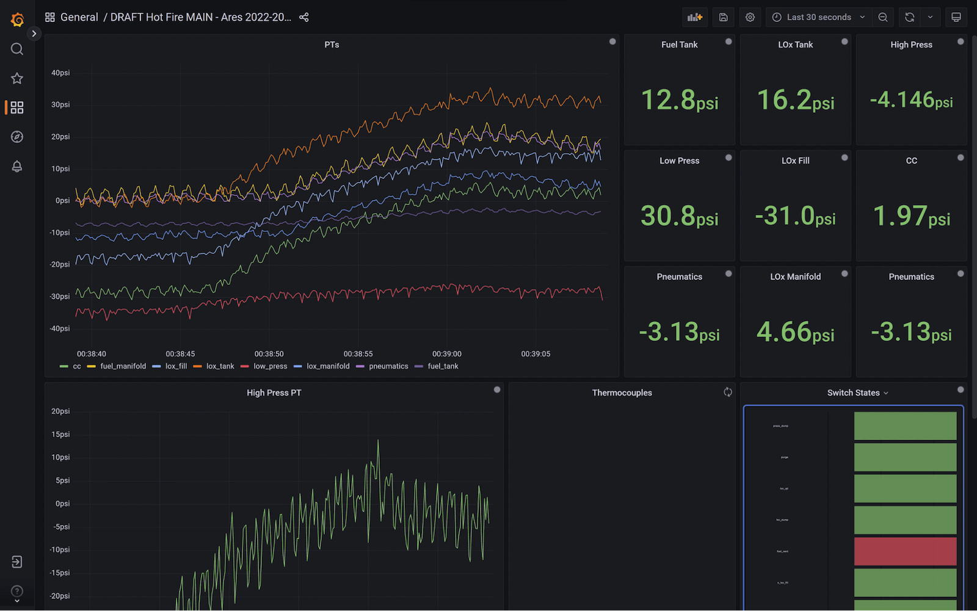Open Explore via the compass icon
Image resolution: width=977 pixels, height=611 pixels.
tap(16, 137)
